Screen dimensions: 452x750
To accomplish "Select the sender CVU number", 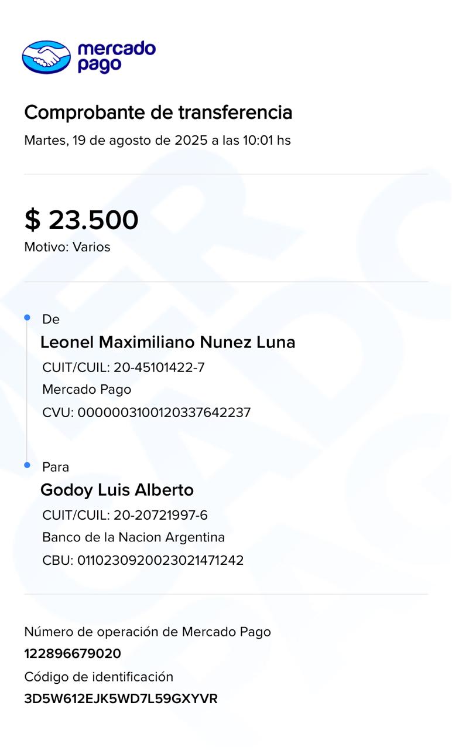I will click(146, 412).
